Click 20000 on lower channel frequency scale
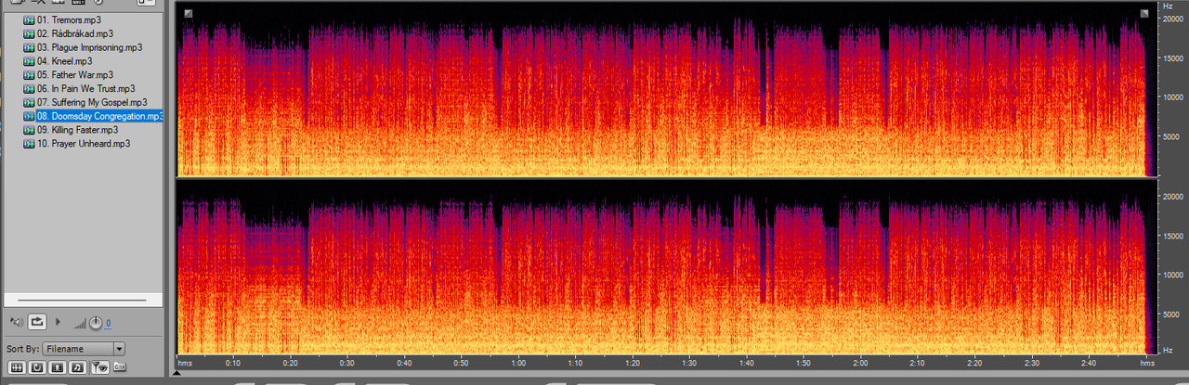The height and width of the screenshot is (385, 1189). pos(1172,197)
